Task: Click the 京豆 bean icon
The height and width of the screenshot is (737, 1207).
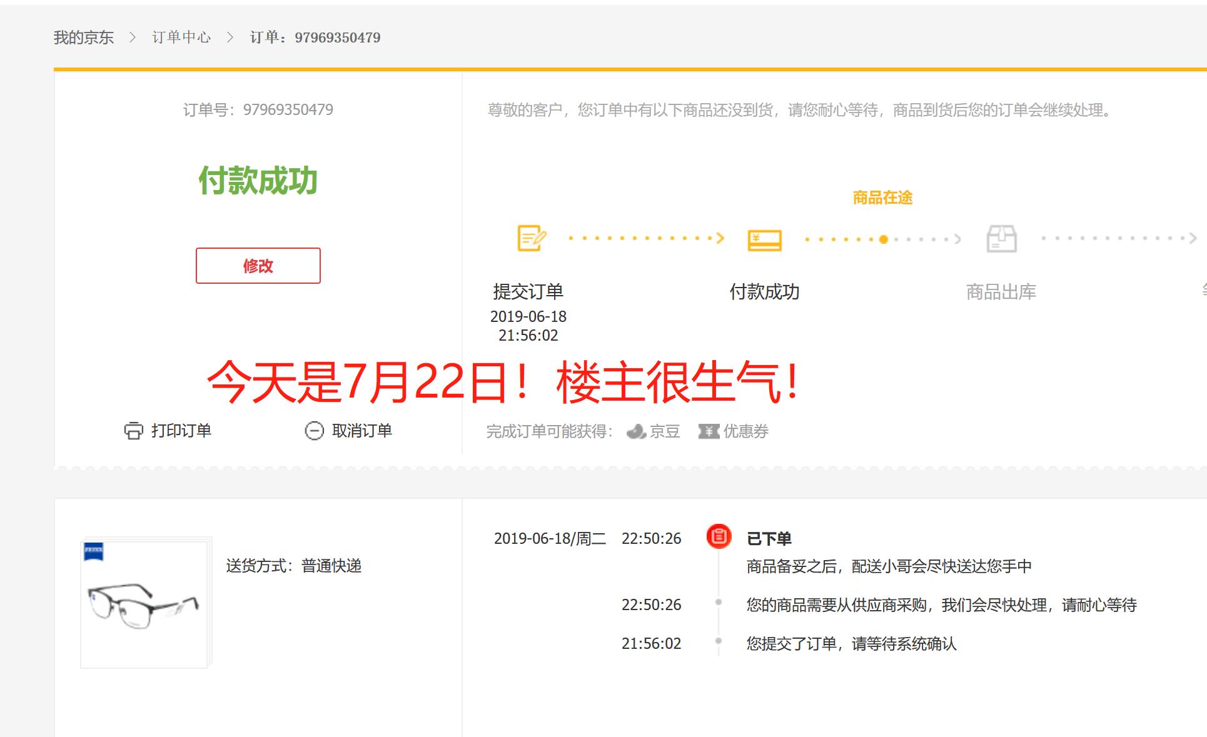Action: tap(636, 431)
